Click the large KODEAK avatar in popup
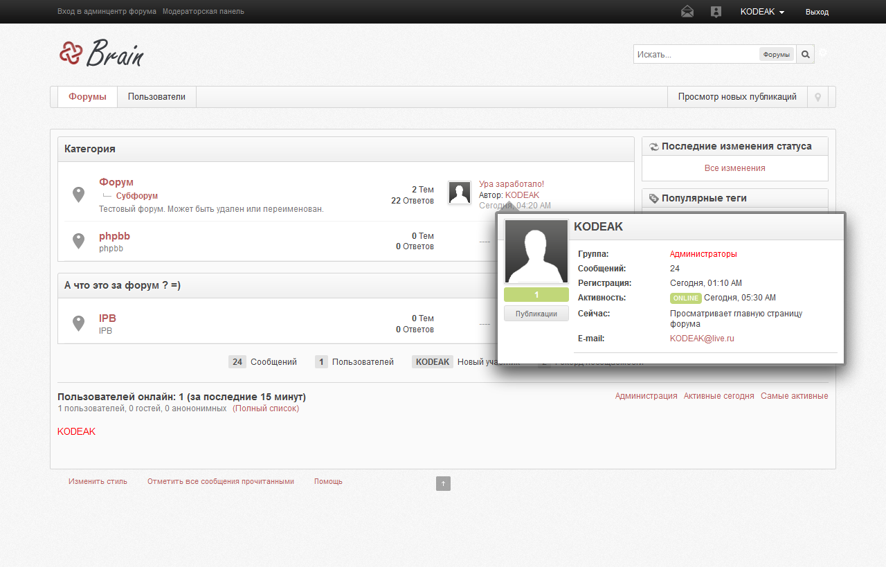The height and width of the screenshot is (567, 886). (536, 251)
